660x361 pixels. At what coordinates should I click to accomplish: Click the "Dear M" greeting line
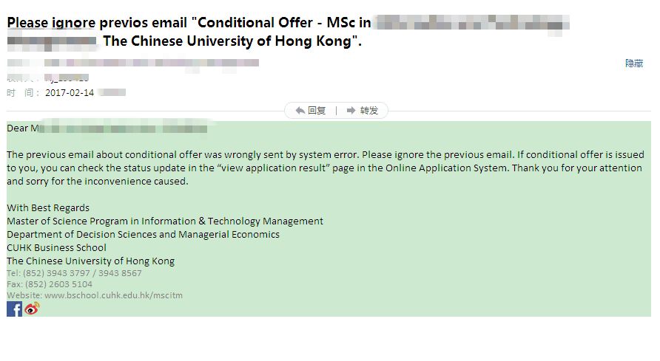pyautogui.click(x=22, y=128)
